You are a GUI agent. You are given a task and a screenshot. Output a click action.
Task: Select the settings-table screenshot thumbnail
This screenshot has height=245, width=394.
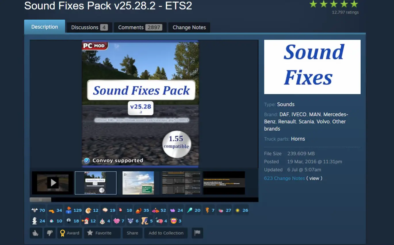coord(181,183)
